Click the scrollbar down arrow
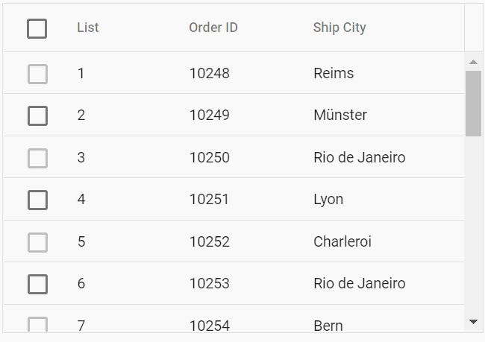This screenshot has height=342, width=485. pyautogui.click(x=473, y=321)
